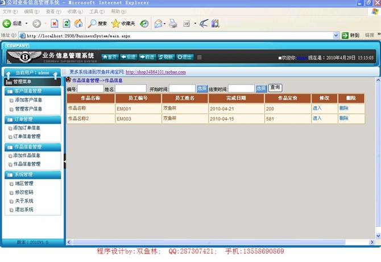Collapse the 作品信息管理 menu section

33,147
